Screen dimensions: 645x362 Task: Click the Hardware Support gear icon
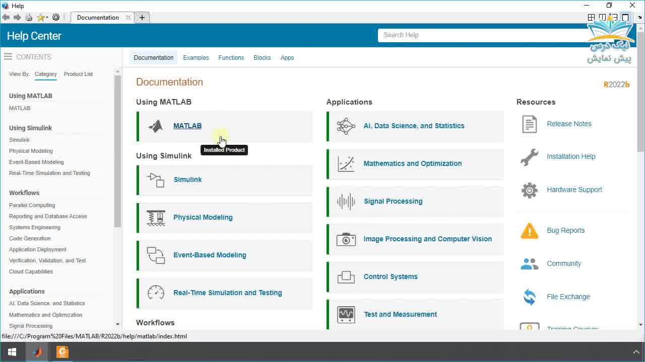coord(529,190)
